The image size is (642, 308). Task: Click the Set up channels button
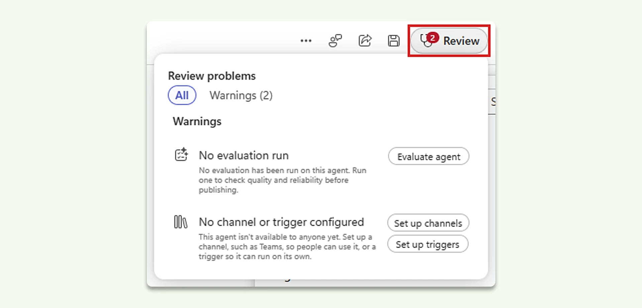(x=428, y=223)
